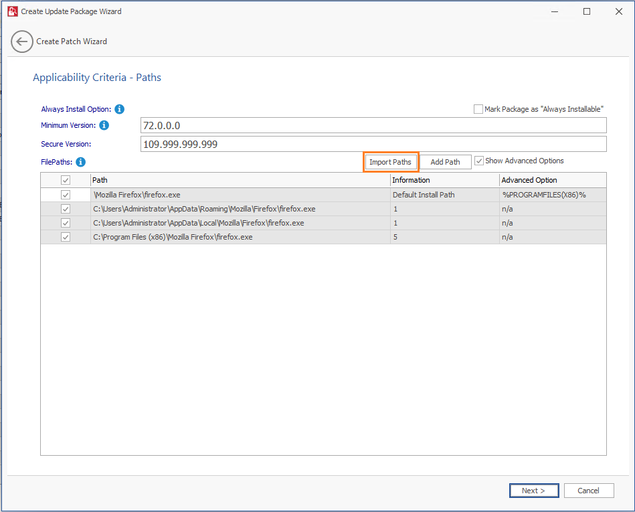Image resolution: width=635 pixels, height=512 pixels.
Task: Maximize the wizard window
Action: point(586,11)
